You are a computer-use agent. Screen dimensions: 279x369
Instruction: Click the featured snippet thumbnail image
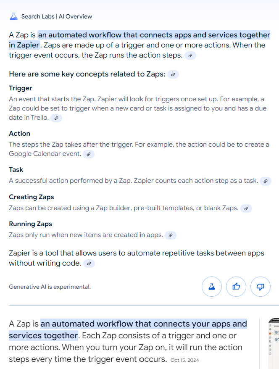274,343
